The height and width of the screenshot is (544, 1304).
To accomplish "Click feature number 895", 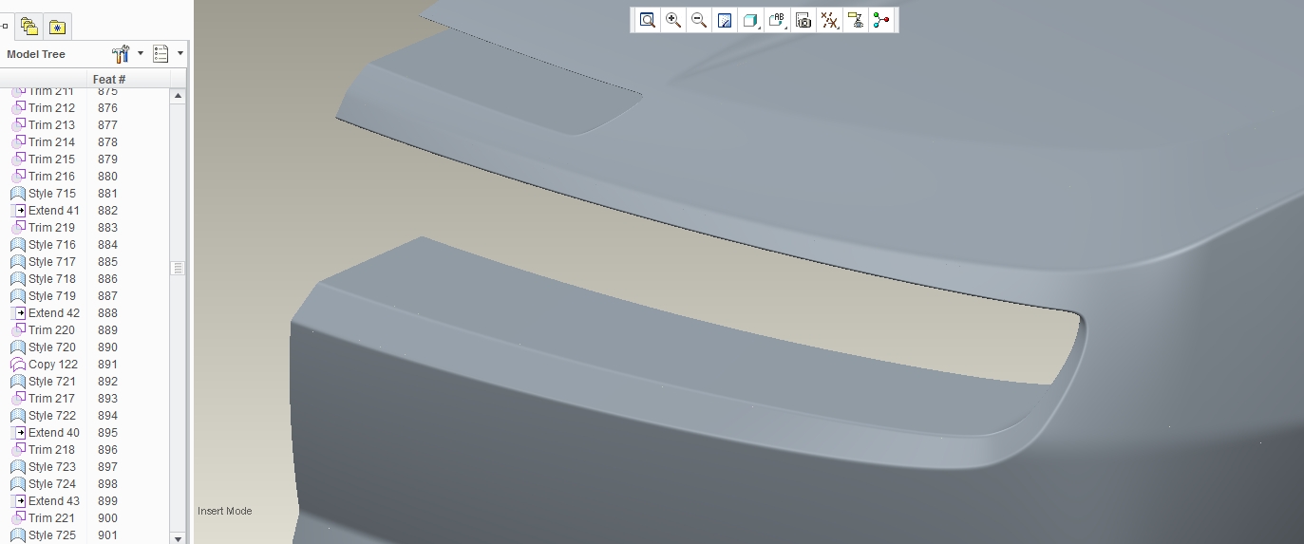I will 107,433.
